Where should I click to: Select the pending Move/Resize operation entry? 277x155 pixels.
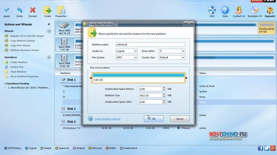click(x=29, y=87)
